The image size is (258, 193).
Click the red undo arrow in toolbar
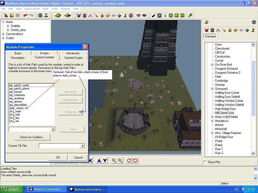(25, 15)
